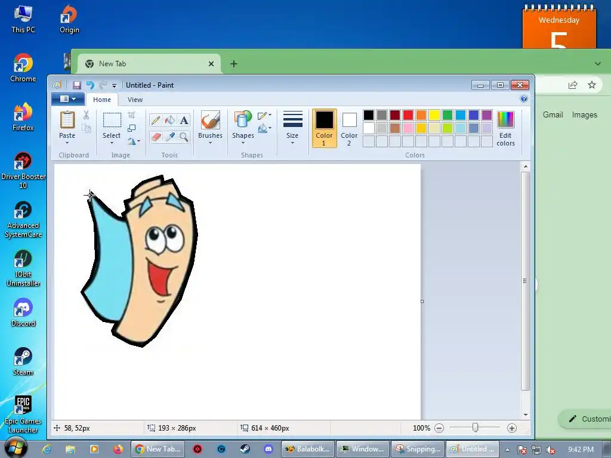The image size is (611, 458).
Task: Expand the Rotate dropdown arrow
Action: (138, 141)
